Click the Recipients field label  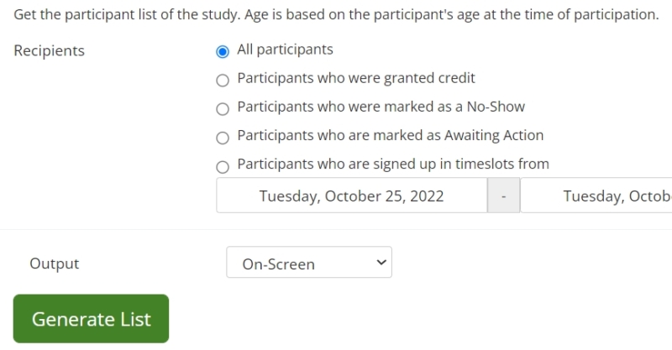point(50,50)
